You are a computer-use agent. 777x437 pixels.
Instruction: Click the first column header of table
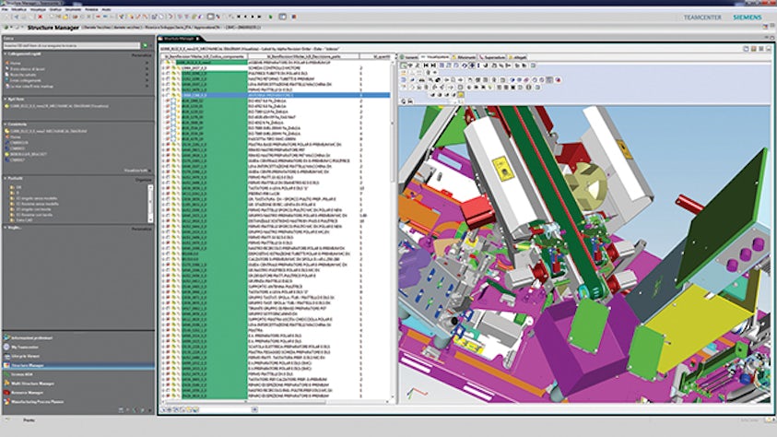point(205,56)
